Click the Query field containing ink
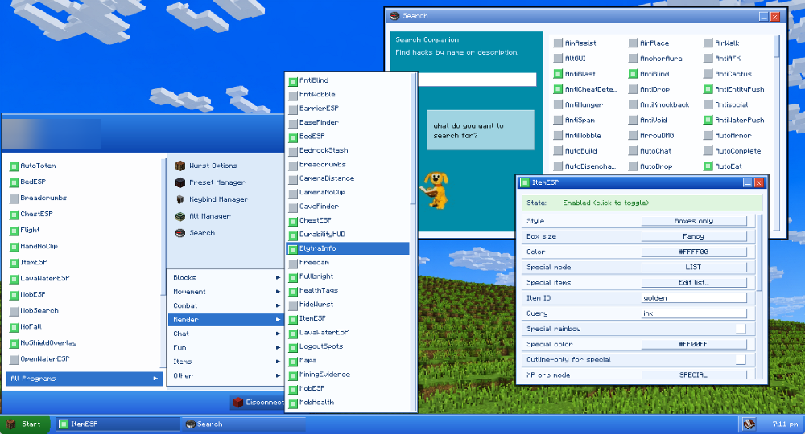 [694, 313]
